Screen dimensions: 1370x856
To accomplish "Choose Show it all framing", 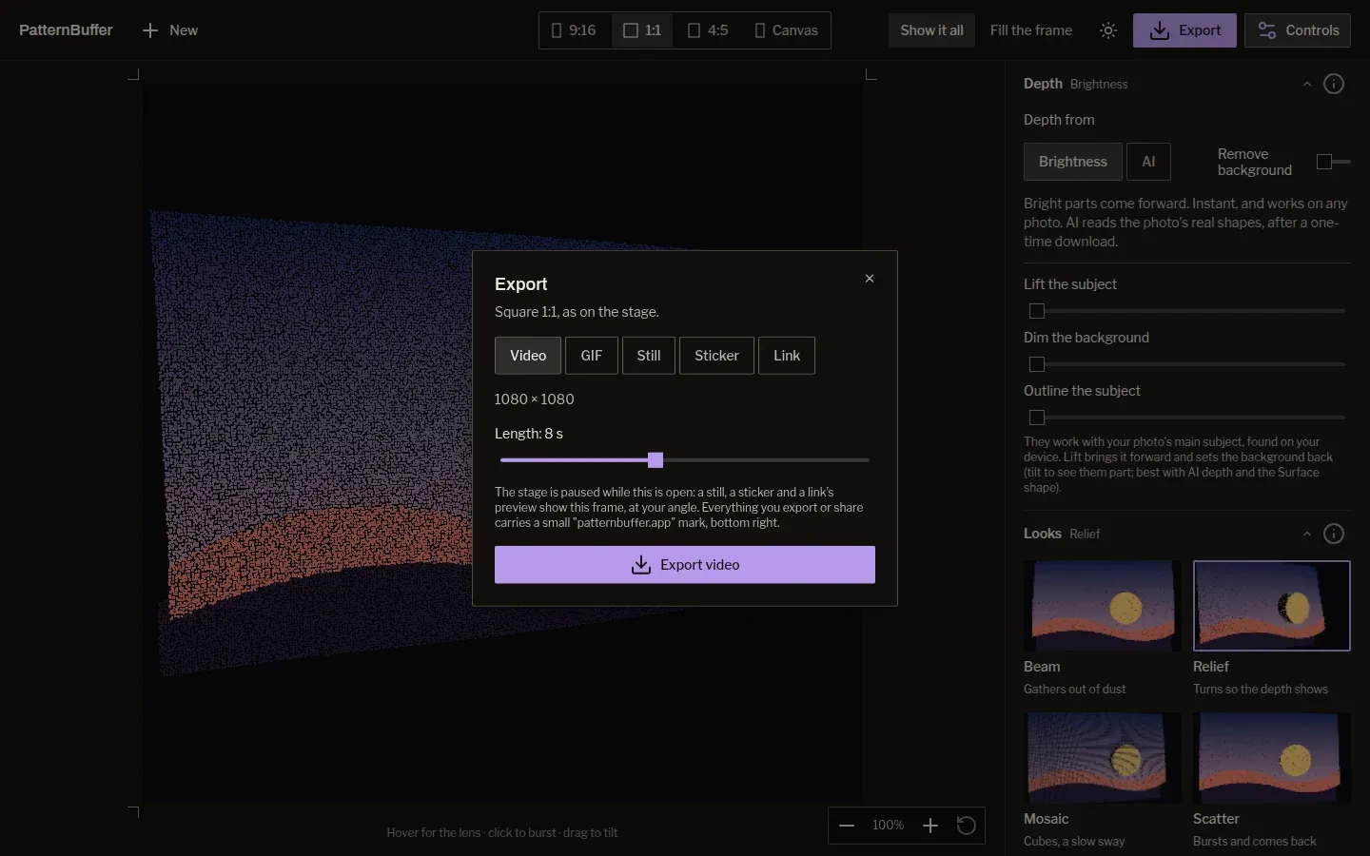I will pyautogui.click(x=931, y=30).
